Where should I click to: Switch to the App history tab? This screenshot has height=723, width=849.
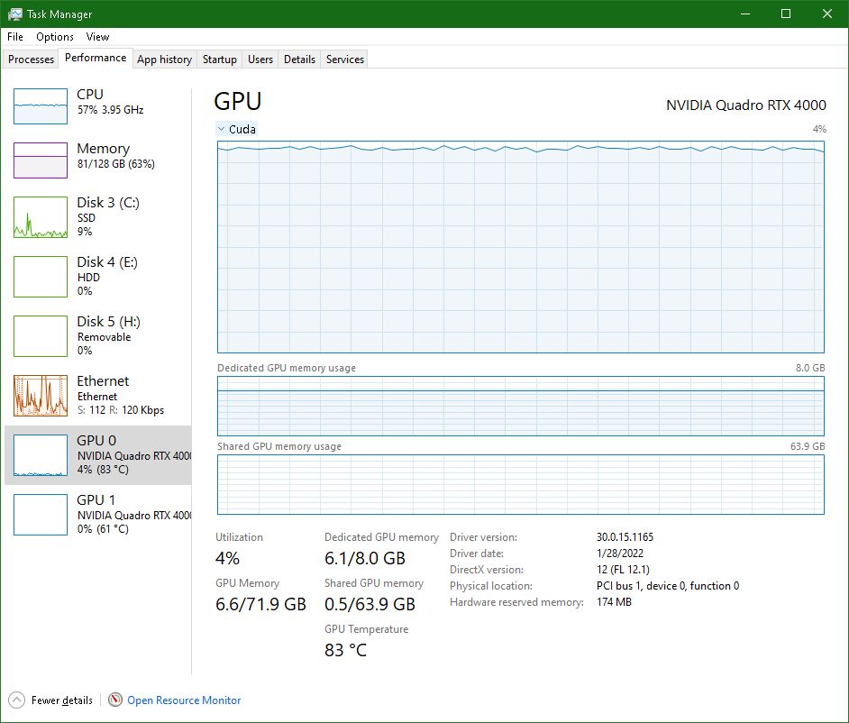coord(165,59)
